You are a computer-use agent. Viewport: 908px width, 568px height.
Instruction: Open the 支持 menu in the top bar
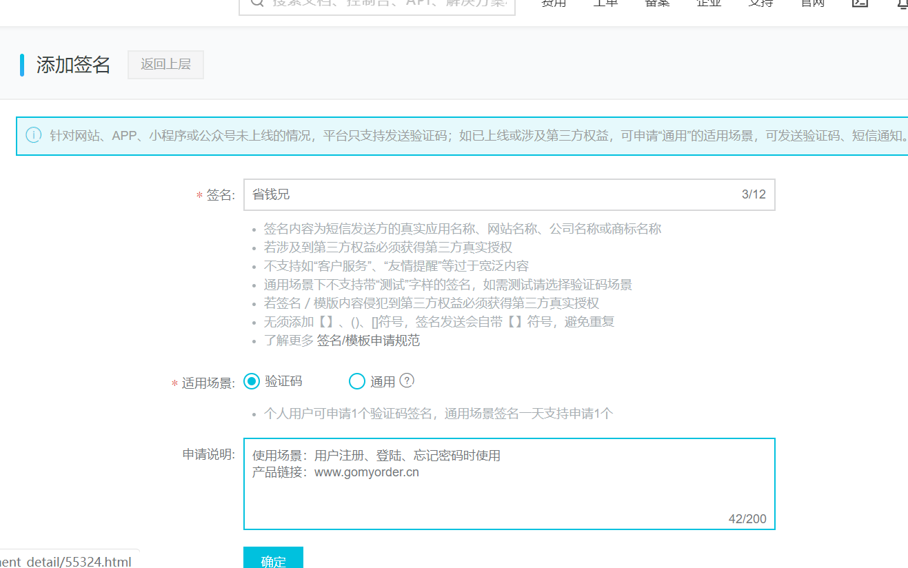click(x=760, y=3)
